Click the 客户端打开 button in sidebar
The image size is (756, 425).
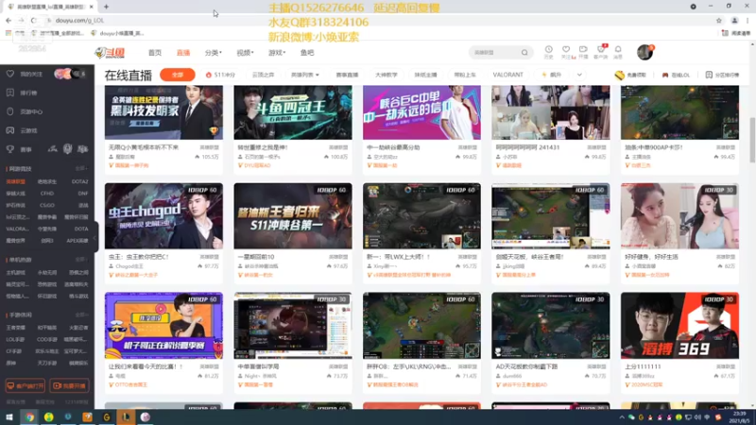pyautogui.click(x=26, y=386)
